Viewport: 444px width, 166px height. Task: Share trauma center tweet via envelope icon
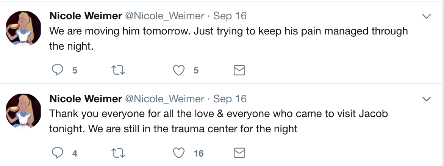pyautogui.click(x=239, y=153)
